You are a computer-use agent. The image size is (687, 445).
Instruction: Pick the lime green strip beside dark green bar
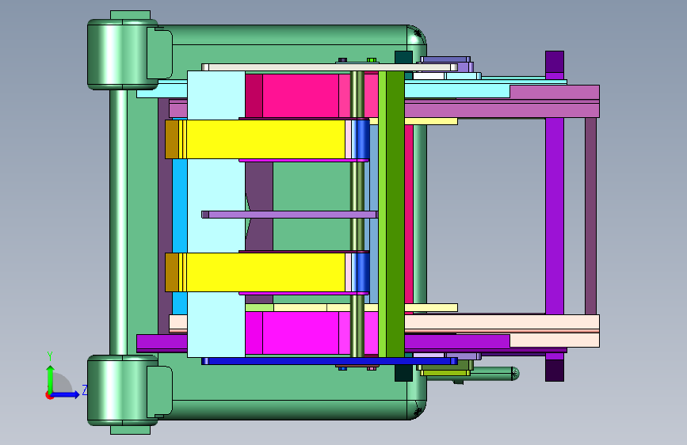point(382,214)
